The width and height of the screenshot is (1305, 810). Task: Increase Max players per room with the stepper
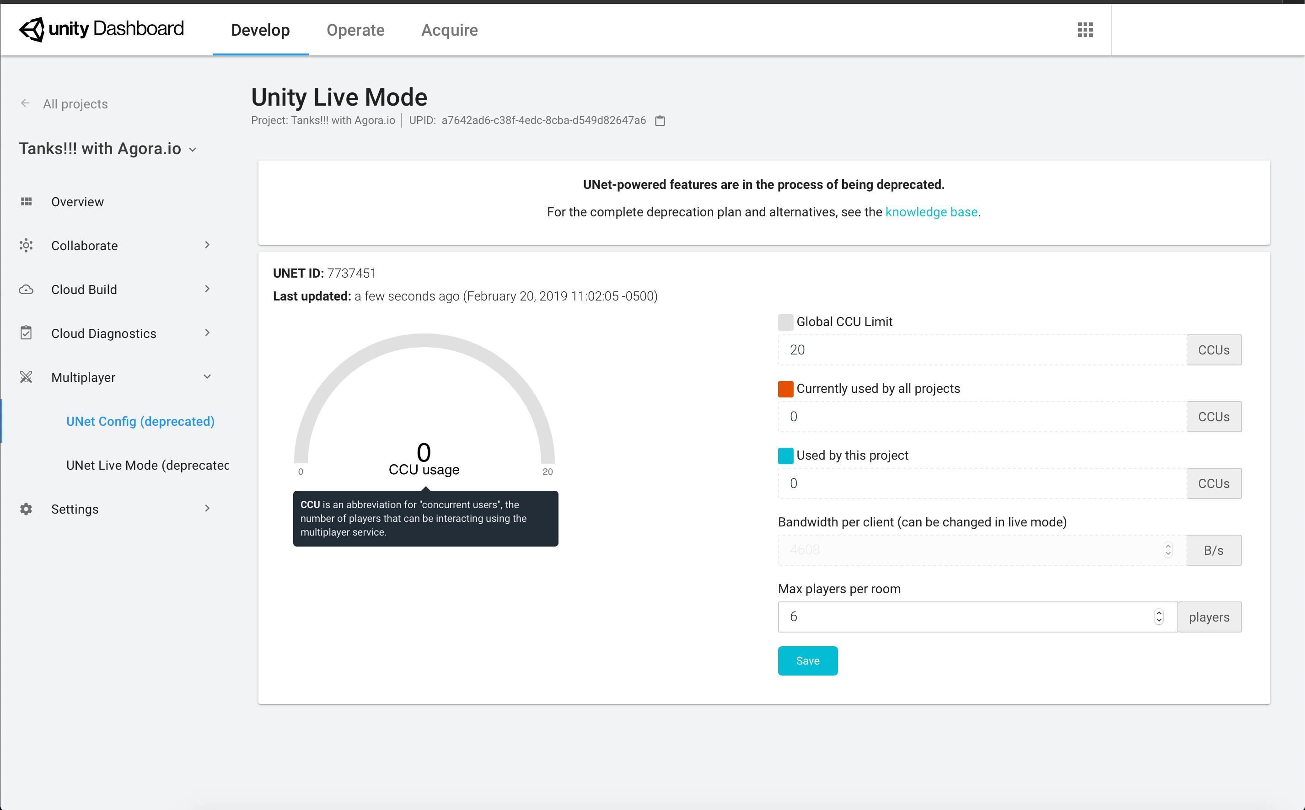[x=1159, y=613]
